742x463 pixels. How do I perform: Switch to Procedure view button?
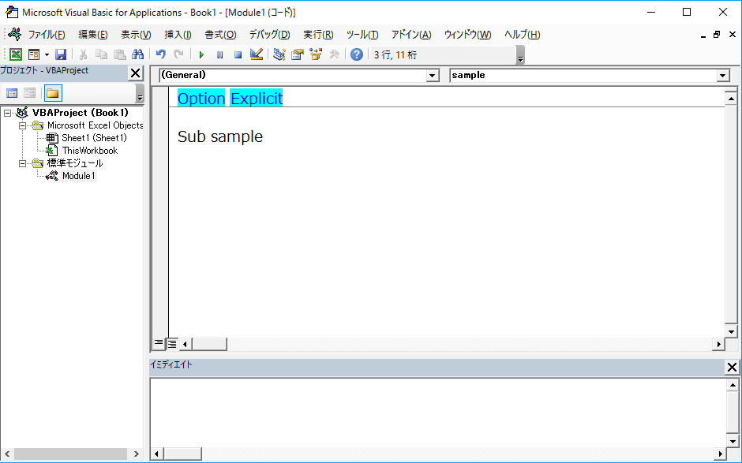tap(159, 343)
